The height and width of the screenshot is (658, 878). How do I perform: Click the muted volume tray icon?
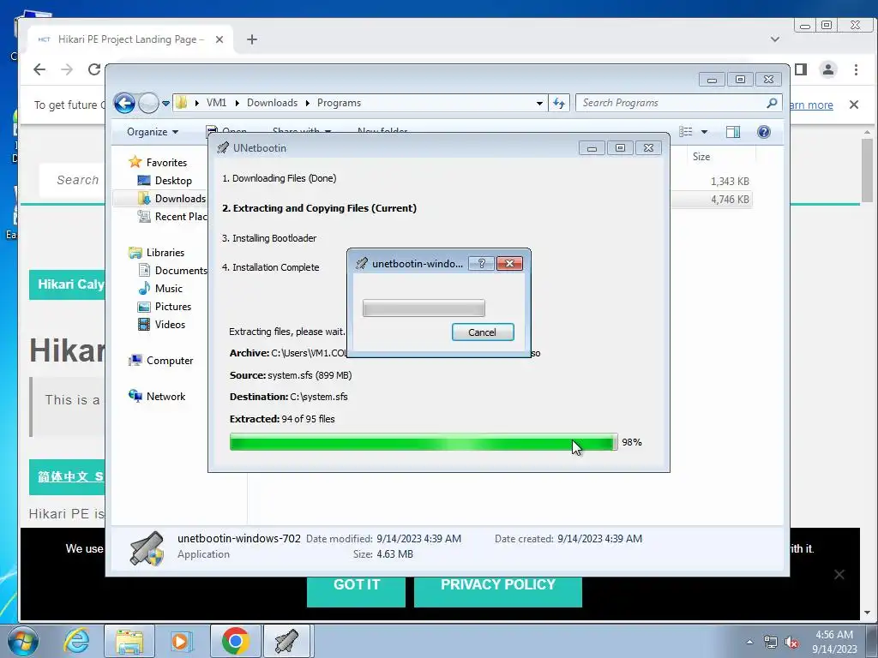pyautogui.click(x=791, y=643)
